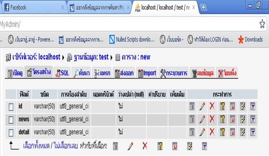Add index to detail field
This screenshot has width=269, height=156.
tap(242, 132)
